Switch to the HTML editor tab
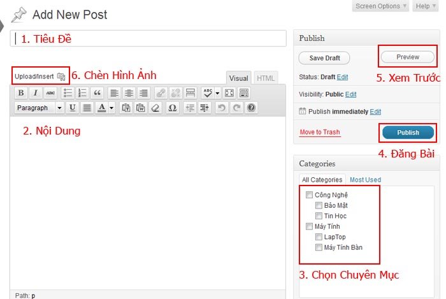The height and width of the screenshot is (299, 446). [x=266, y=78]
